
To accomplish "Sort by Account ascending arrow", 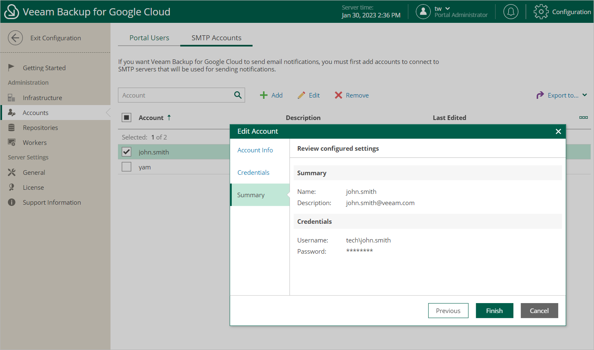I will (x=169, y=117).
